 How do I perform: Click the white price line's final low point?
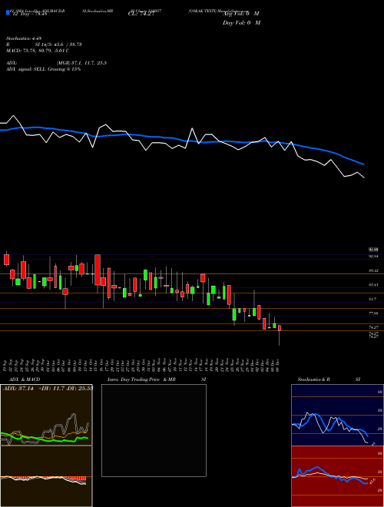(x=364, y=177)
